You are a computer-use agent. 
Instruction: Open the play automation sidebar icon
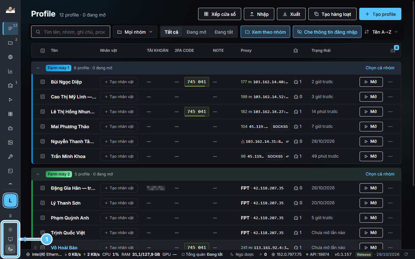10,100
